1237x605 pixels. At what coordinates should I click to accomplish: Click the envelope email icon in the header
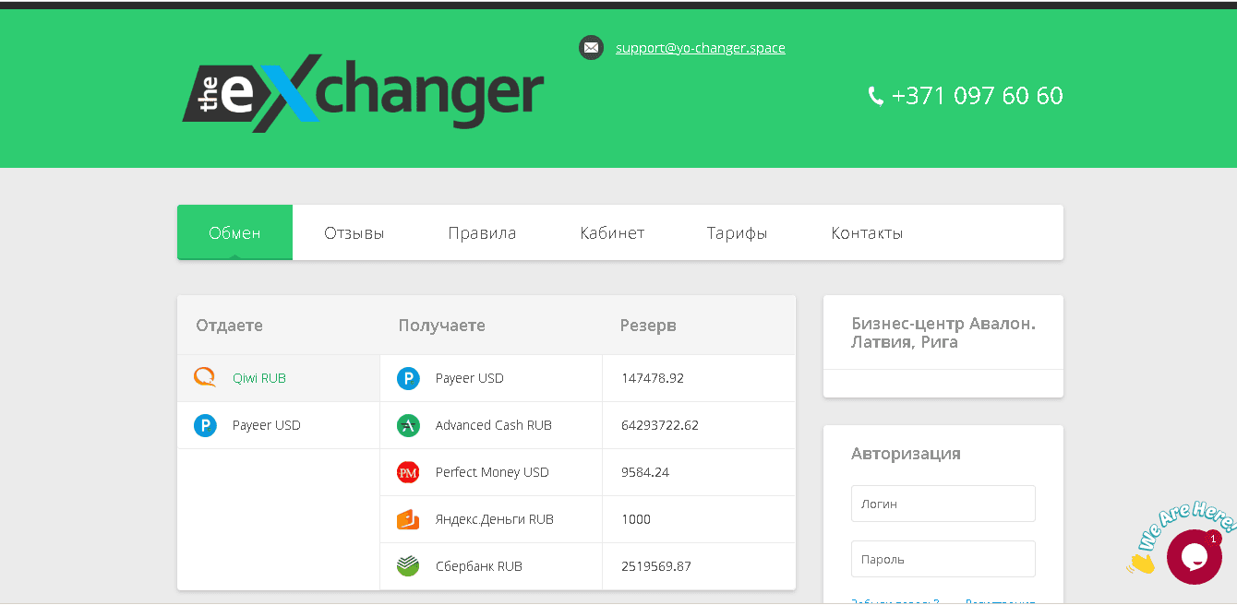point(591,47)
